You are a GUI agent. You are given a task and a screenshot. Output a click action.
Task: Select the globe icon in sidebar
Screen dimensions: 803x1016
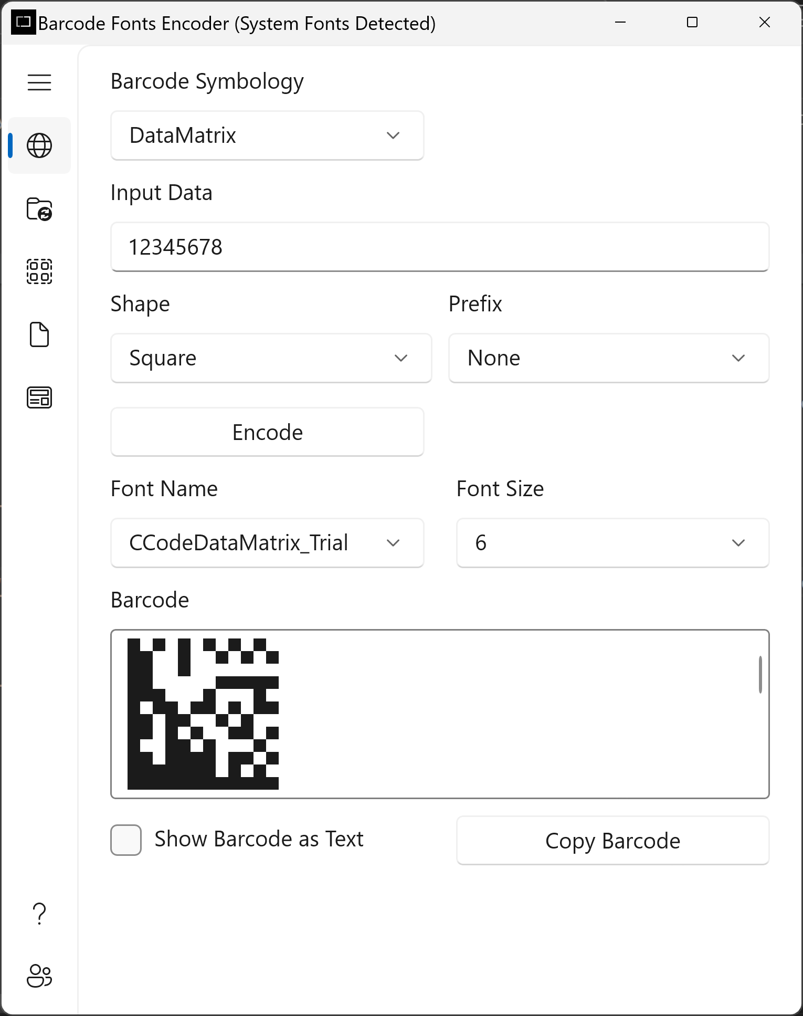click(39, 145)
